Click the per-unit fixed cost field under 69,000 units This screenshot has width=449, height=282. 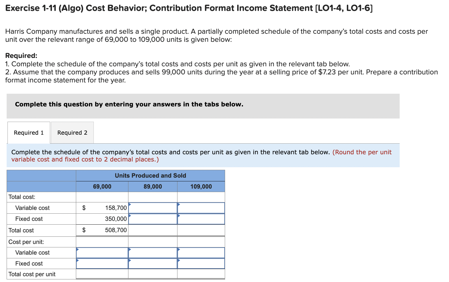(x=102, y=263)
